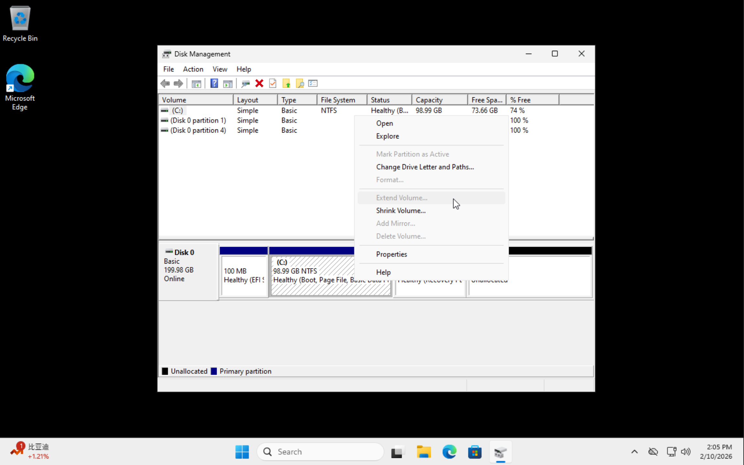
Task: Toggle the Show/Hide Console Tree icon
Action: (196, 84)
